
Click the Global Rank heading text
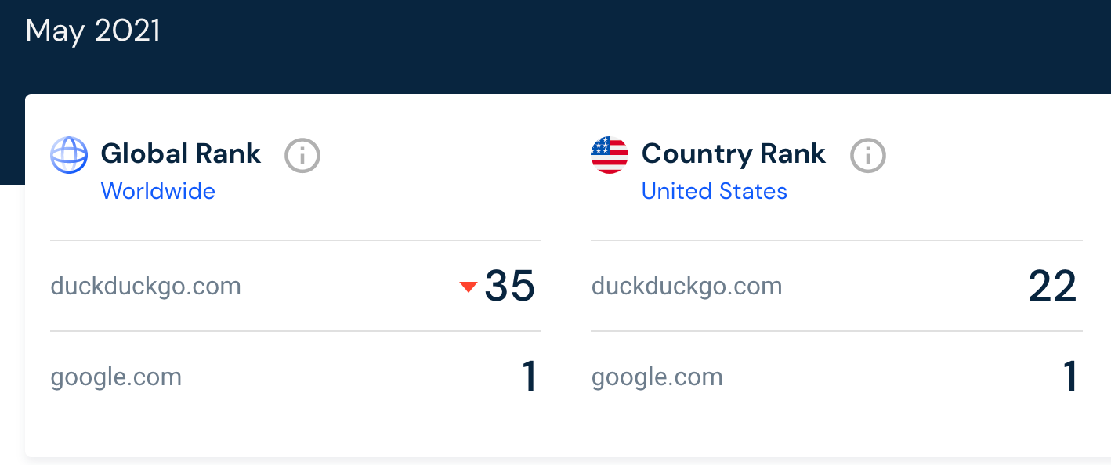point(181,153)
